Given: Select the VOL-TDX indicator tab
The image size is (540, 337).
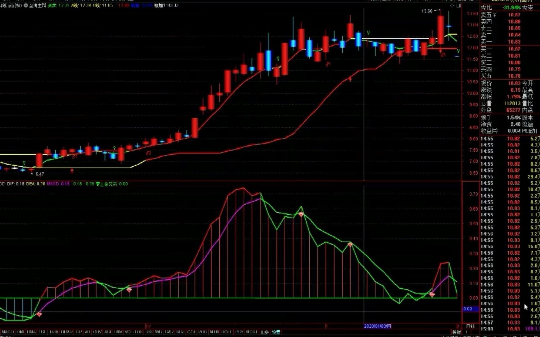Looking at the screenshot, I should click(134, 332).
